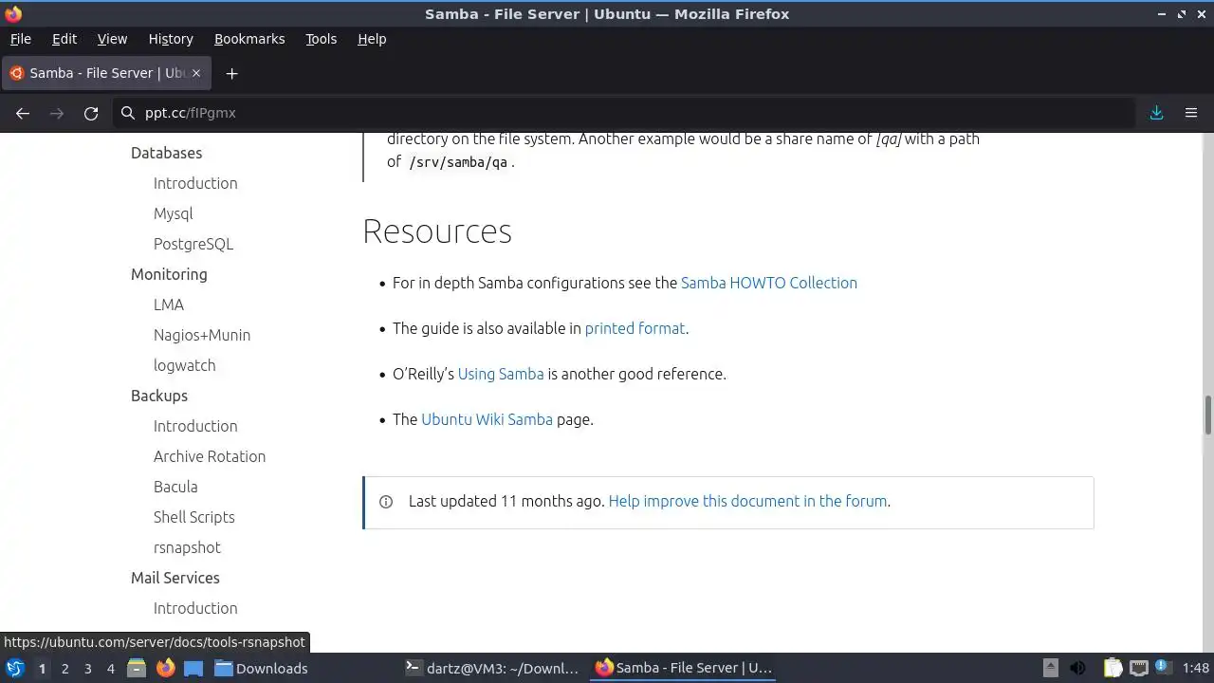Open the Firefox downloads panel

(x=1157, y=113)
